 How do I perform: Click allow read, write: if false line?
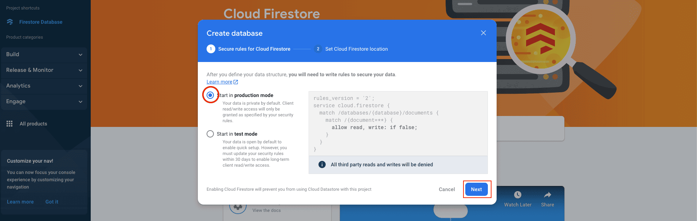[374, 127]
